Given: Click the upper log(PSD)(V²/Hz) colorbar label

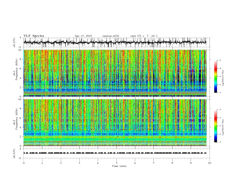Looking at the screenshot, I should (x=223, y=78).
